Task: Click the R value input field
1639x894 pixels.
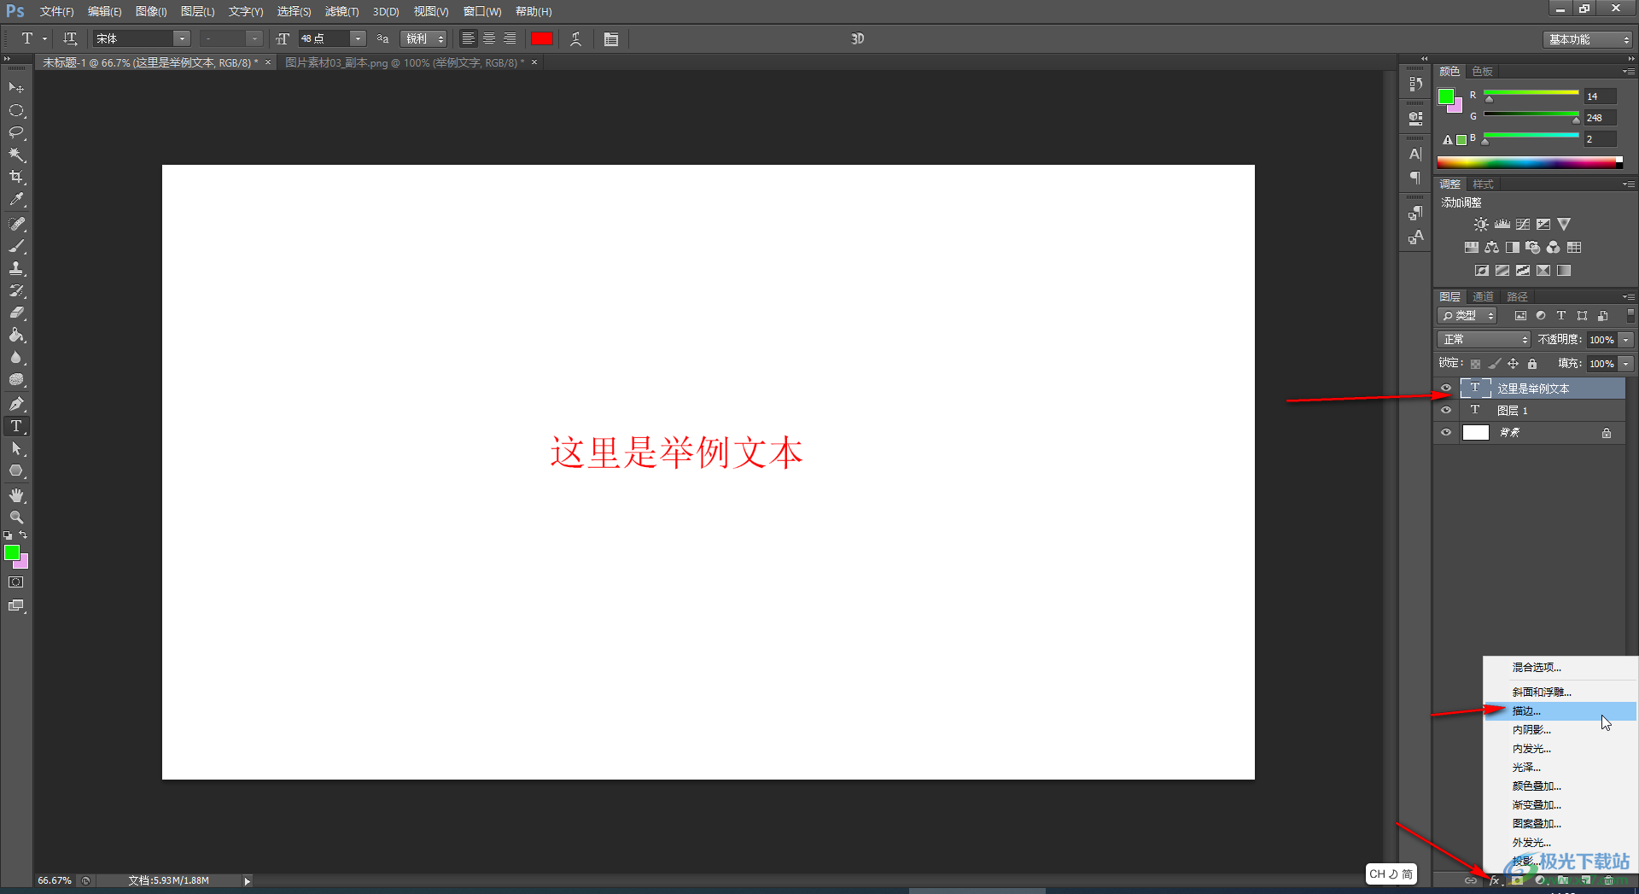Action: coord(1600,96)
